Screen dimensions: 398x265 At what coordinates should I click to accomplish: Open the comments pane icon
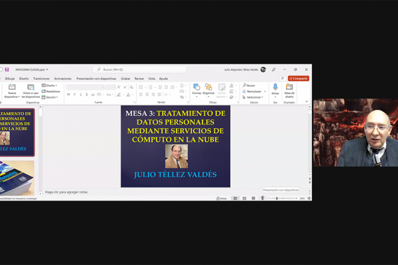point(283,78)
